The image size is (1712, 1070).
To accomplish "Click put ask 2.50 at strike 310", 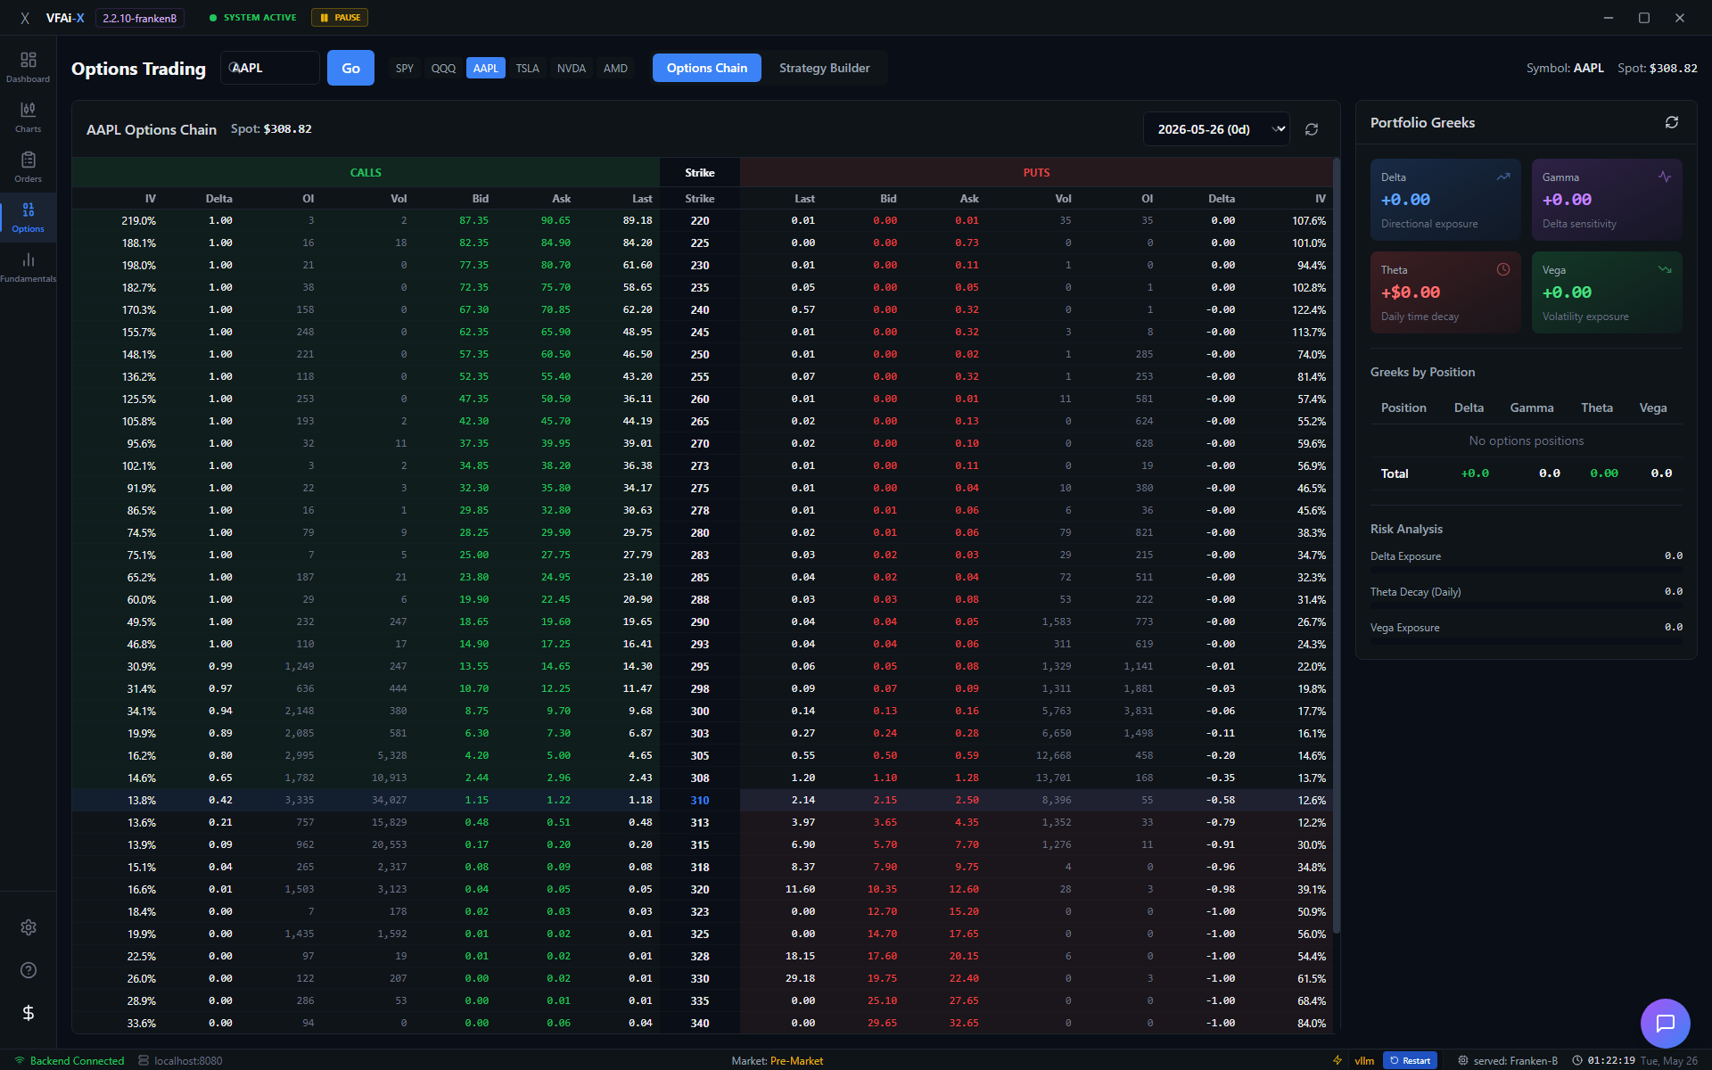I will pos(967,800).
